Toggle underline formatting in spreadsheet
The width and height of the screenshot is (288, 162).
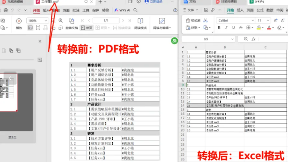click(233, 28)
